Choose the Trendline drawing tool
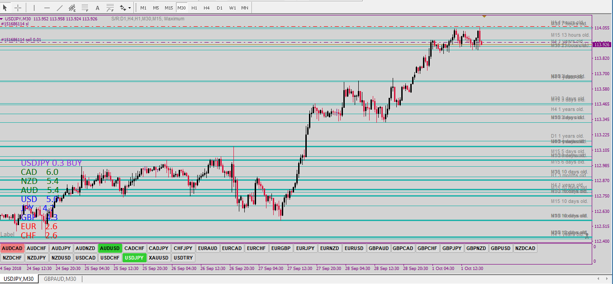 coord(59,8)
